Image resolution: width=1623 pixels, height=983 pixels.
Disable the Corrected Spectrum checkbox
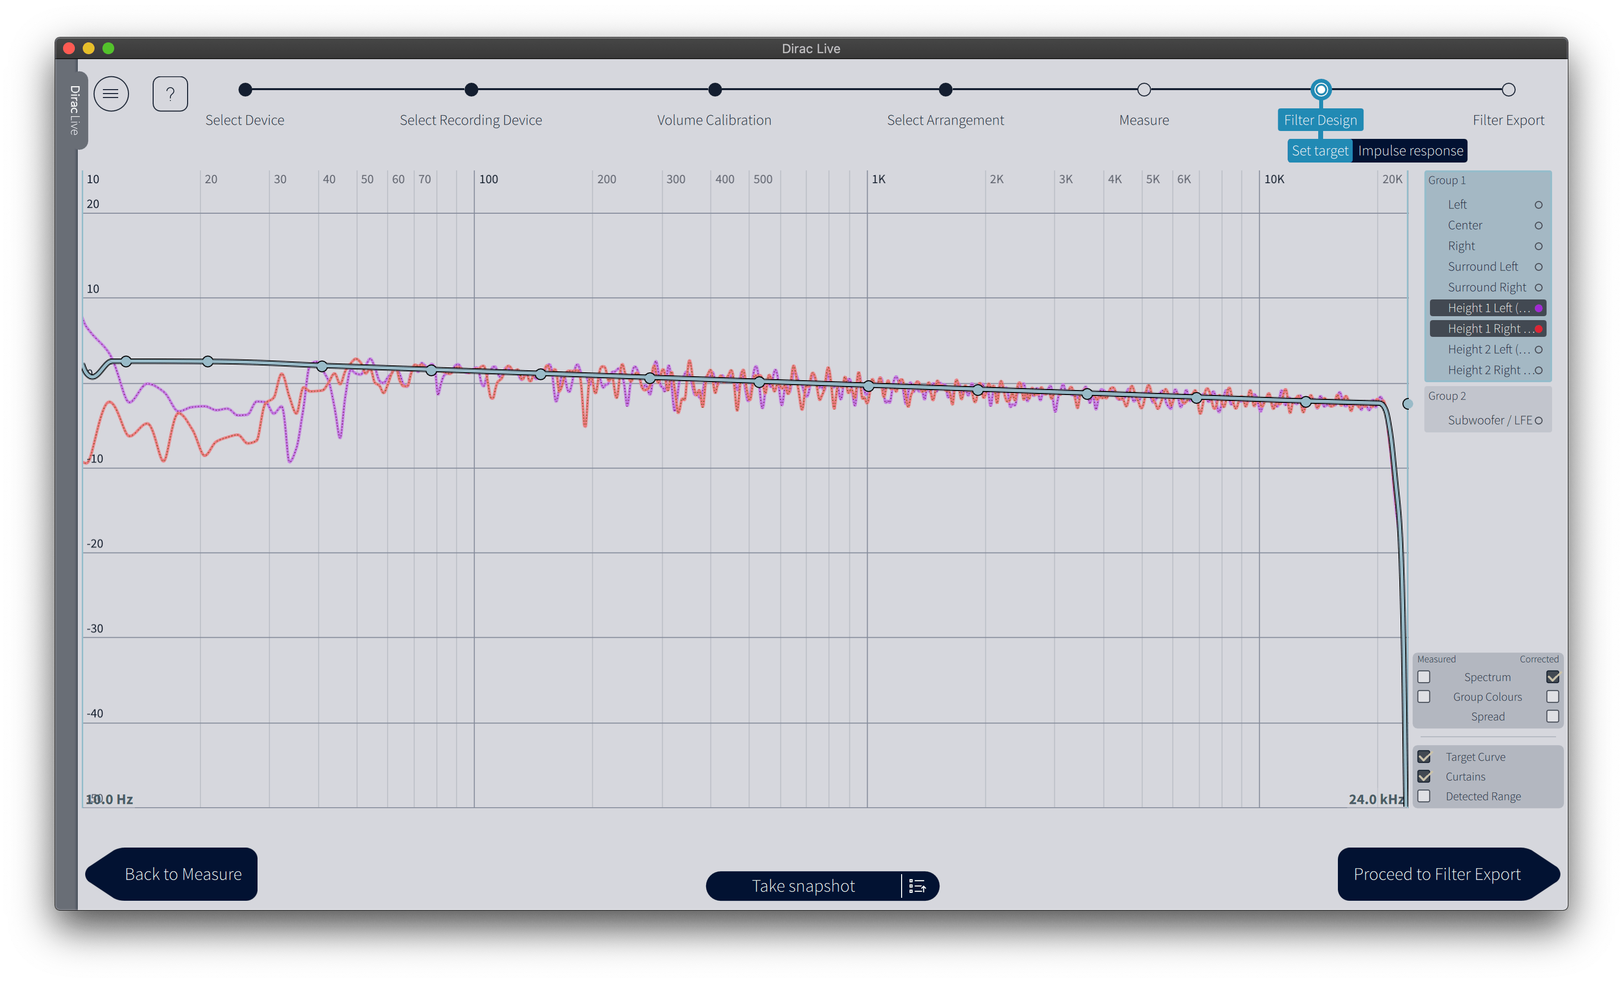[x=1553, y=677]
